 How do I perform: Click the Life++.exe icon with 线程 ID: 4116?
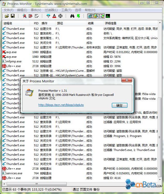4,178
